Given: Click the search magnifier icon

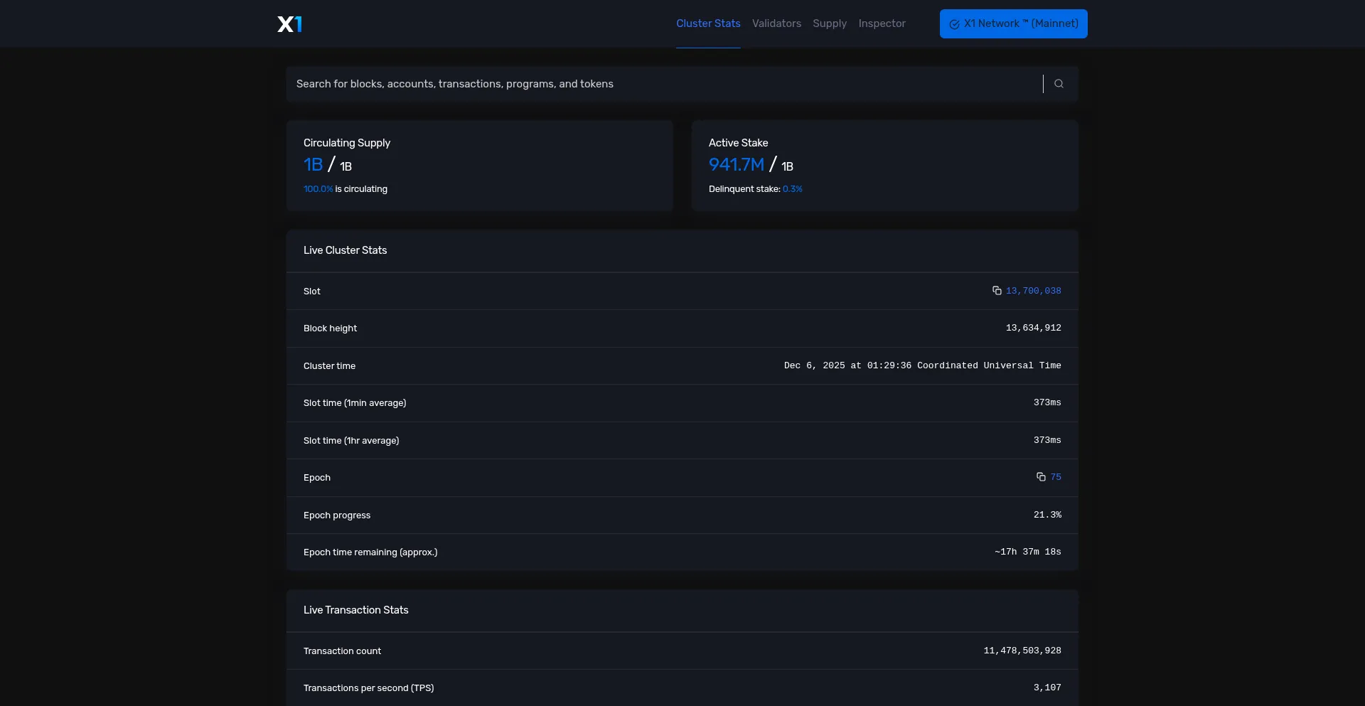Looking at the screenshot, I should (x=1059, y=84).
